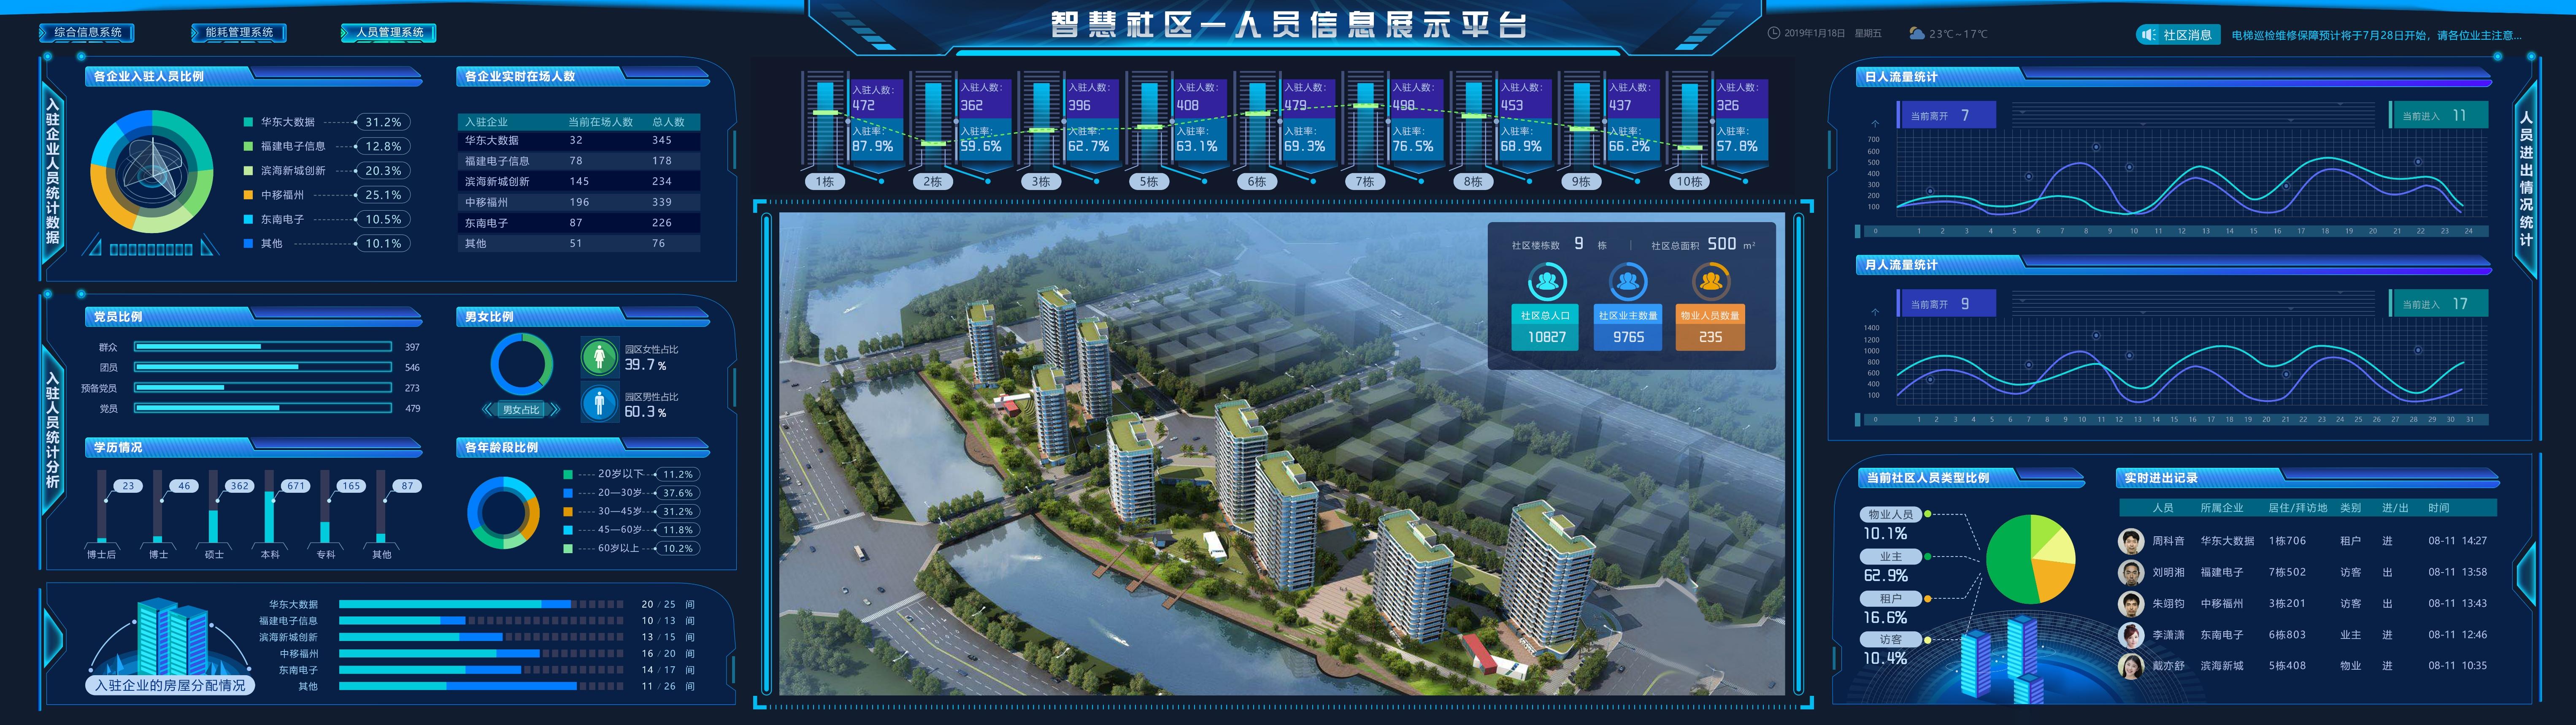Click the 入驻企业的房屋分配情况 caption
Screen dimensions: 2576x725
coord(170,686)
